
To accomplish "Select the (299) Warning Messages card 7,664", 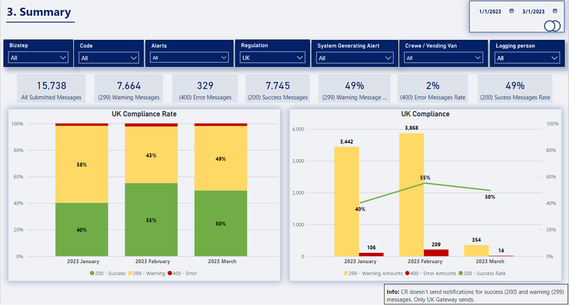I will click(x=129, y=89).
